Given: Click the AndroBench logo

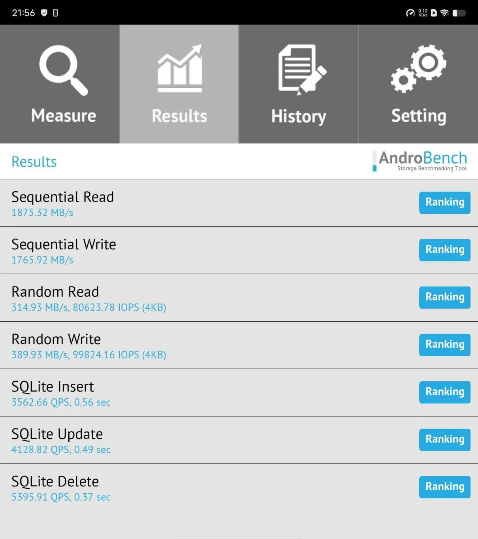Looking at the screenshot, I should (x=420, y=161).
